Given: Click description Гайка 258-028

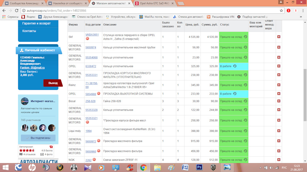Looking at the screenshot, I should (112, 101).
